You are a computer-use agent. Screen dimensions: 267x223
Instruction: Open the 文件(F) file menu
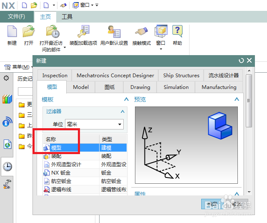[x=17, y=17]
